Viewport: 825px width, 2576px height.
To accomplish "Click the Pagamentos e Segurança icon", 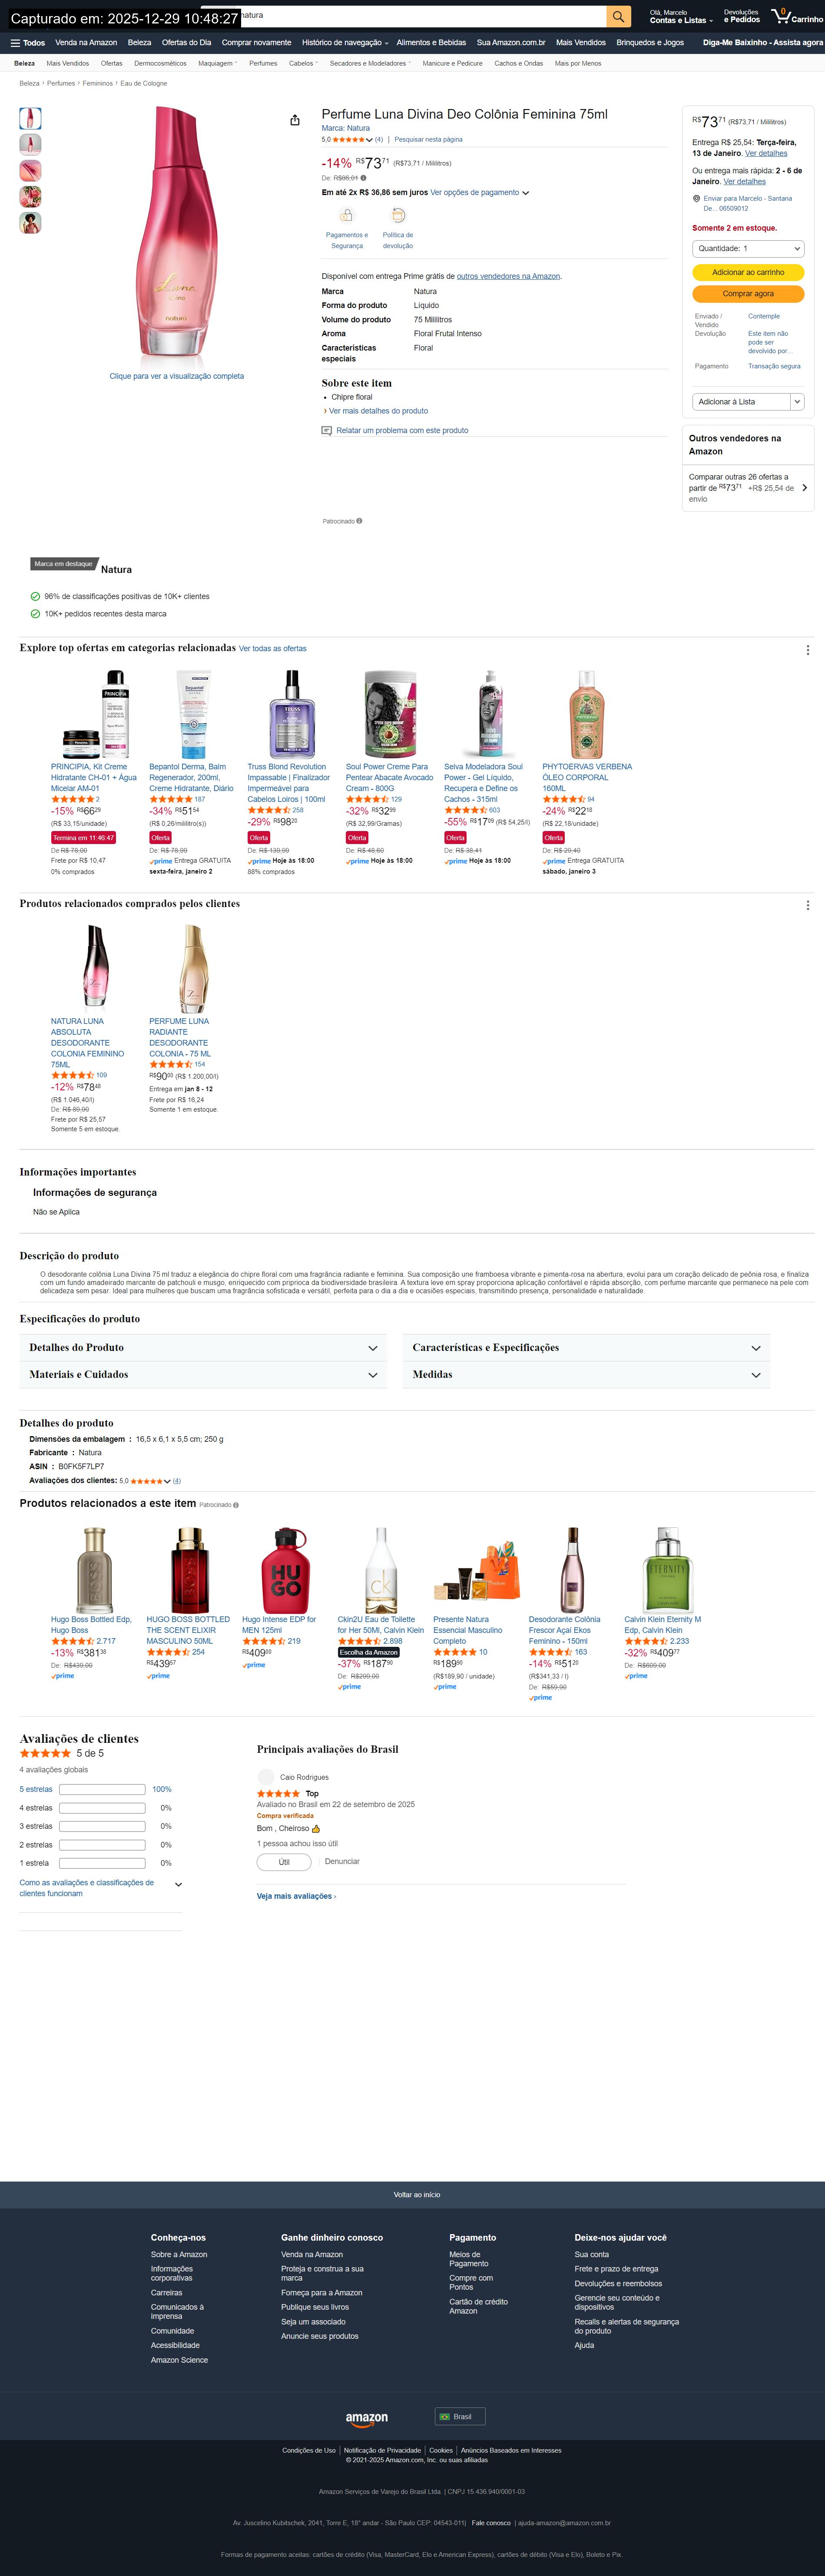I will click(346, 215).
